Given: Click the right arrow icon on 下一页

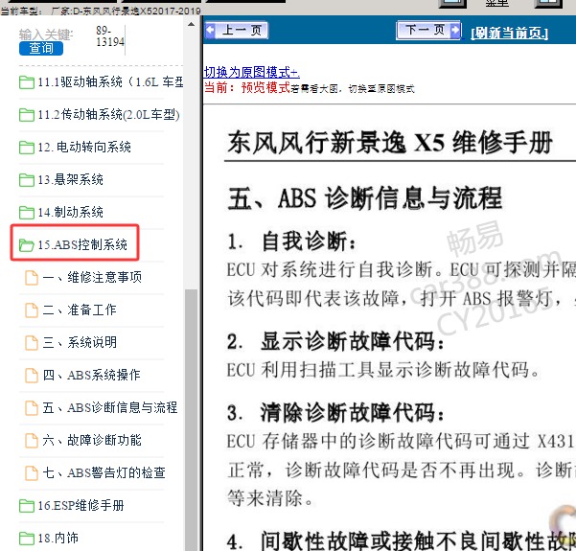Looking at the screenshot, I should pyautogui.click(x=455, y=30).
